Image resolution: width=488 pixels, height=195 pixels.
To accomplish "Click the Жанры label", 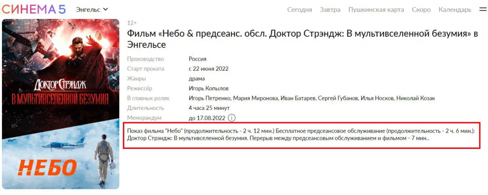I will tap(136, 79).
